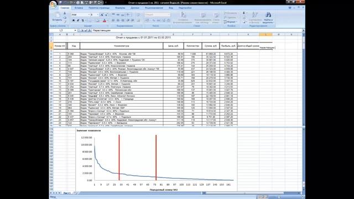Screen dimensions: 354x199
Task: Click the formula bar containing Нарастающим
Action: tap(196, 30)
